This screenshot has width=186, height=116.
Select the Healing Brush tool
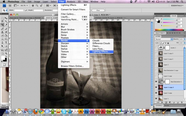pos(2,29)
